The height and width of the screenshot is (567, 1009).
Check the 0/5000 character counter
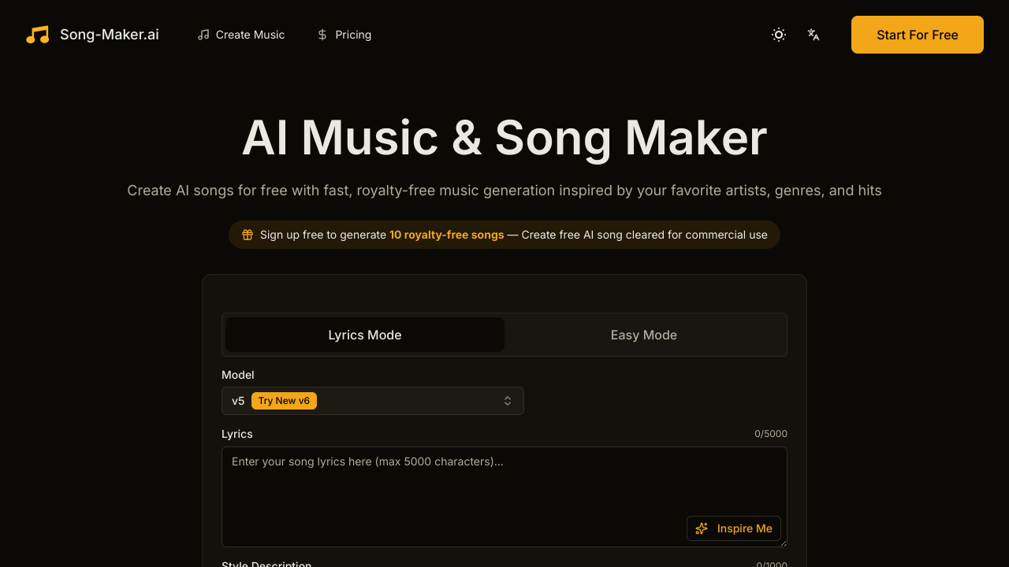(771, 433)
